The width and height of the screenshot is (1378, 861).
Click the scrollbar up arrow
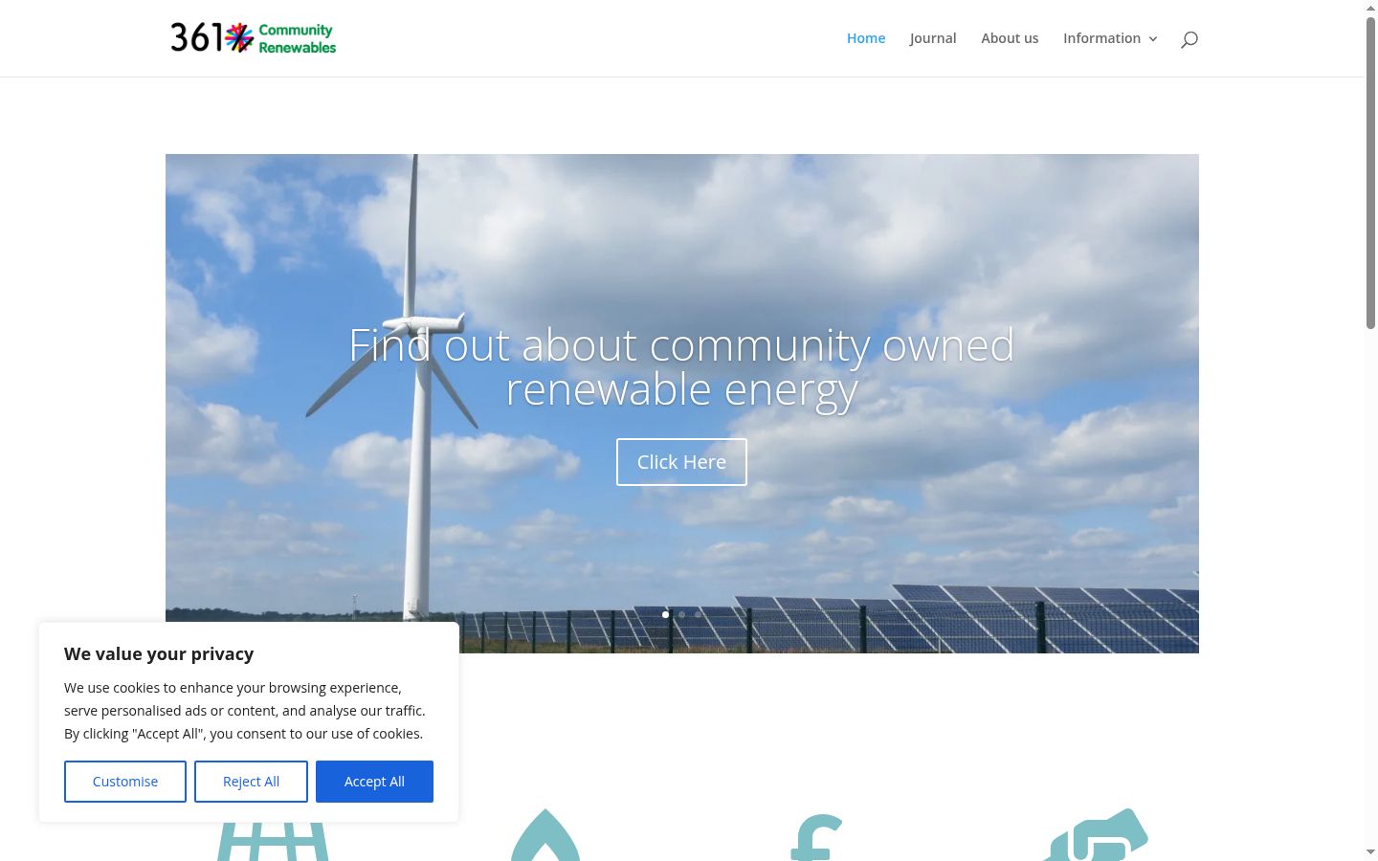pos(1370,8)
